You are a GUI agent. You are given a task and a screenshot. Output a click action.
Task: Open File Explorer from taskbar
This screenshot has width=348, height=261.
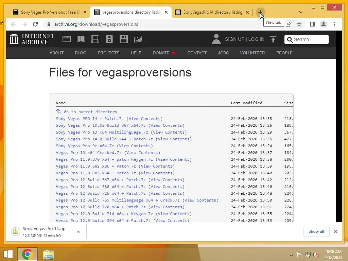[48, 255]
